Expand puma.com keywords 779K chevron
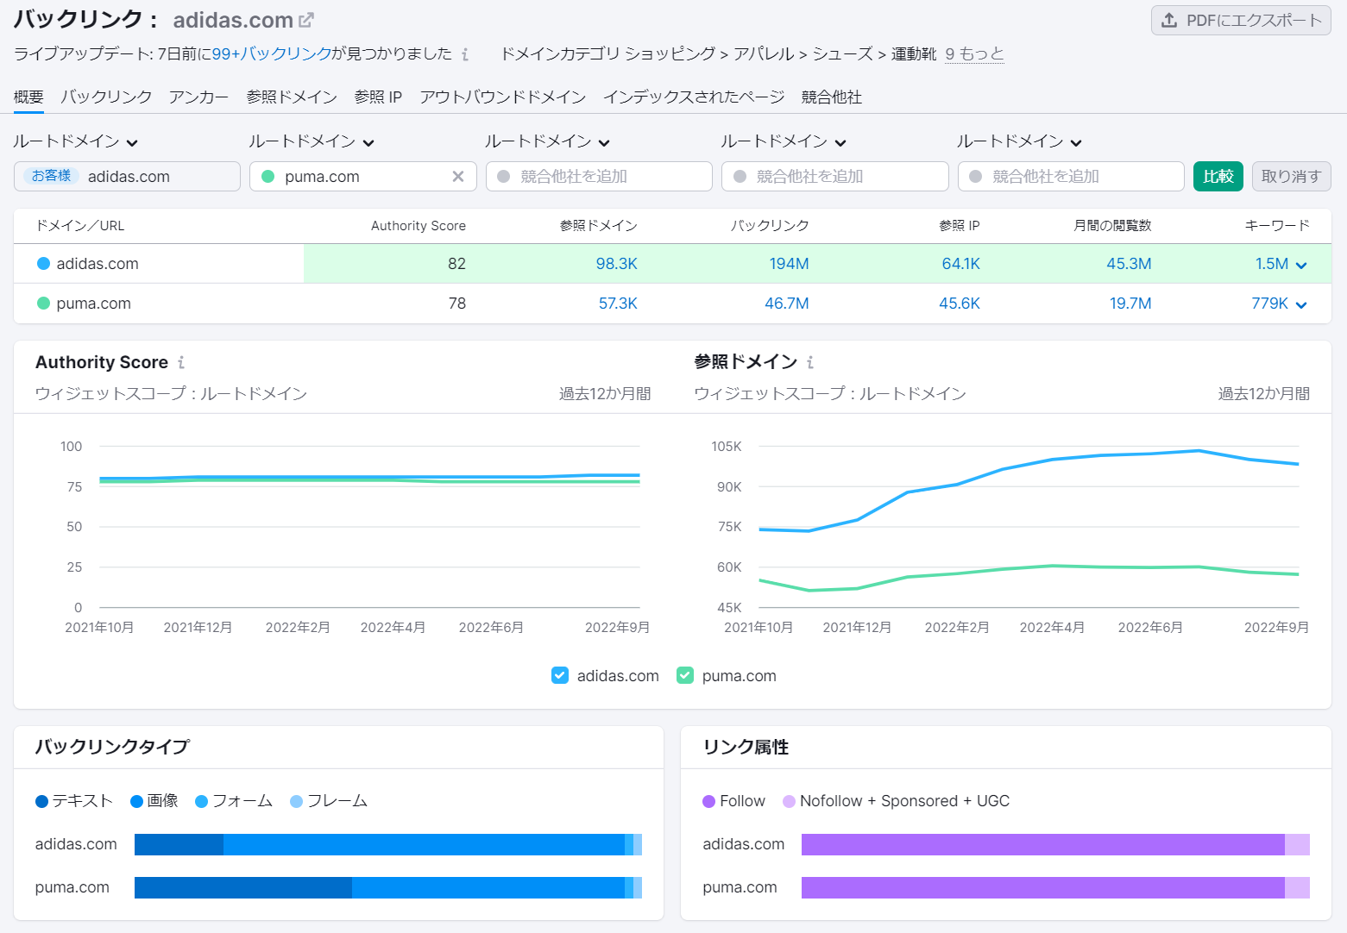The height and width of the screenshot is (933, 1347). pos(1301,304)
